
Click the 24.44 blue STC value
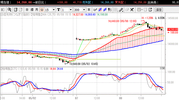point(60,69)
